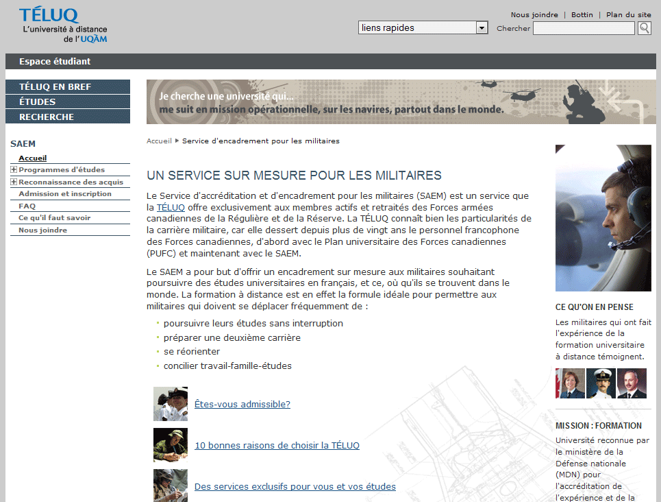
Task: Click the search magnifier icon
Action: [x=644, y=28]
